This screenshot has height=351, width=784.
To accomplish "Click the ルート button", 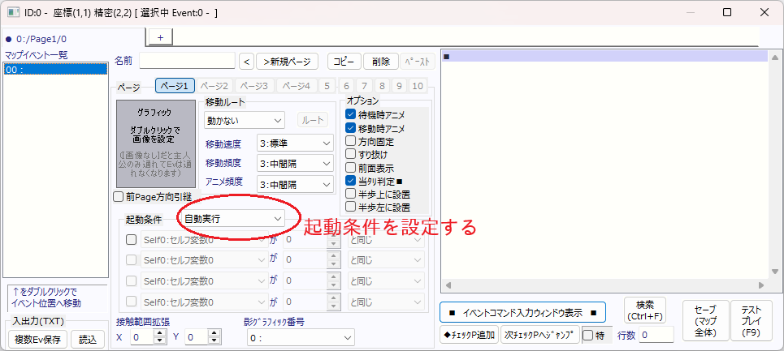I will [x=313, y=120].
